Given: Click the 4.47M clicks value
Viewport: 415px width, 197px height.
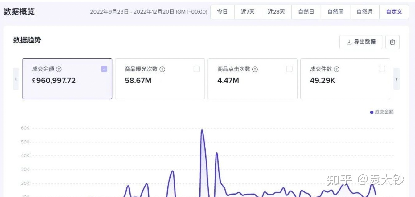Looking at the screenshot, I should coord(228,81).
